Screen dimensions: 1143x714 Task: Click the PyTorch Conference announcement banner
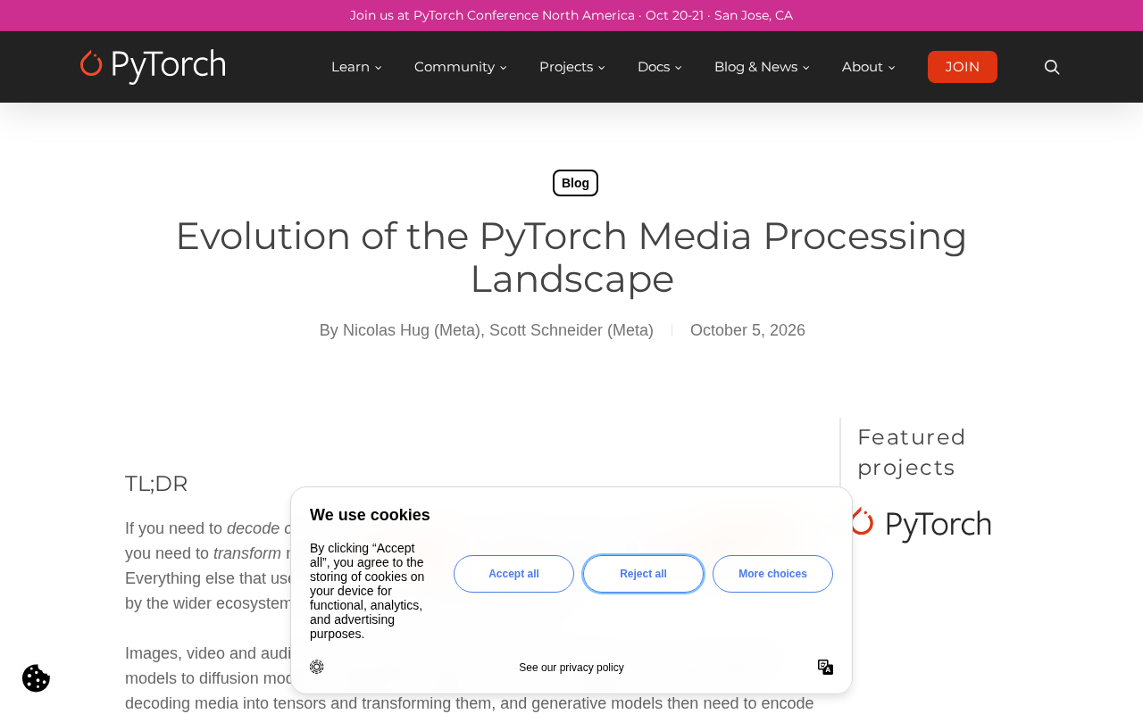pyautogui.click(x=571, y=15)
